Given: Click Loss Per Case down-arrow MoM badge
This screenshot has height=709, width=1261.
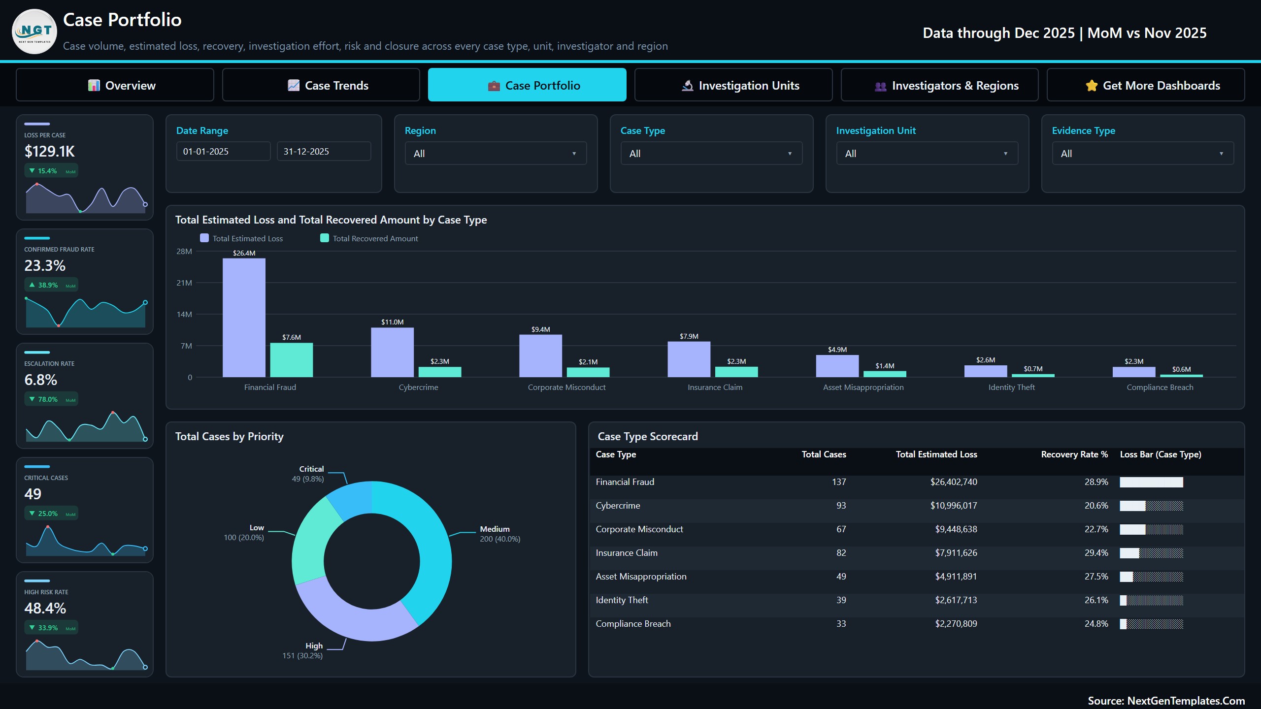Looking at the screenshot, I should (x=51, y=171).
